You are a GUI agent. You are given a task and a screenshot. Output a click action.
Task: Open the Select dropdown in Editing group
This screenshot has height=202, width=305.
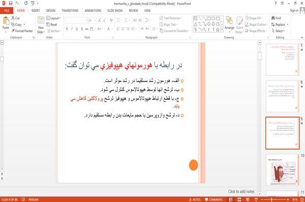(279, 31)
